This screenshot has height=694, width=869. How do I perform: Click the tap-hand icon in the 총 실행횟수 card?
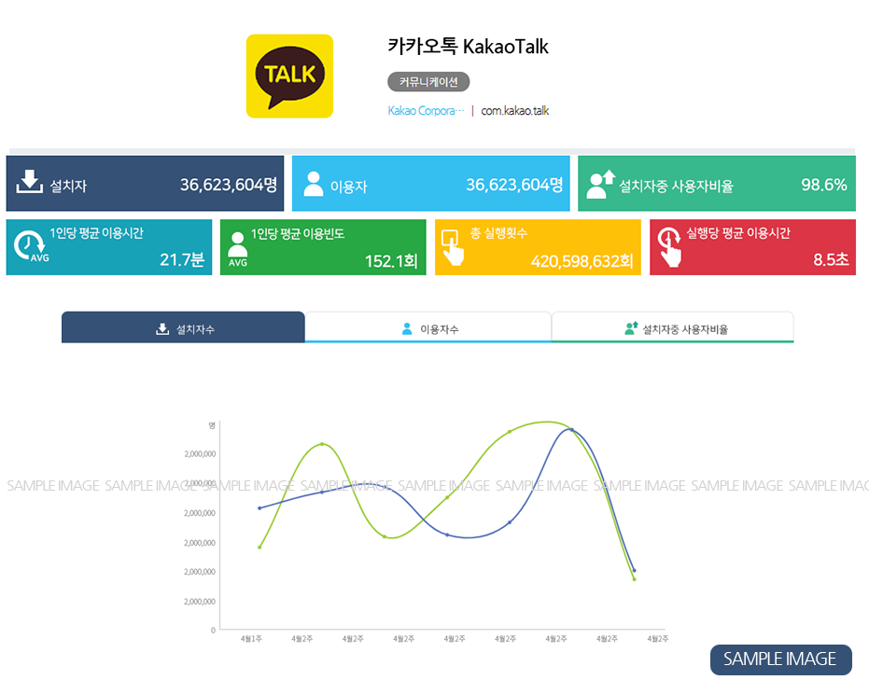point(452,247)
